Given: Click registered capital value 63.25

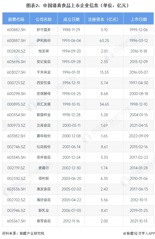Looking at the screenshot, I should tap(104, 41).
